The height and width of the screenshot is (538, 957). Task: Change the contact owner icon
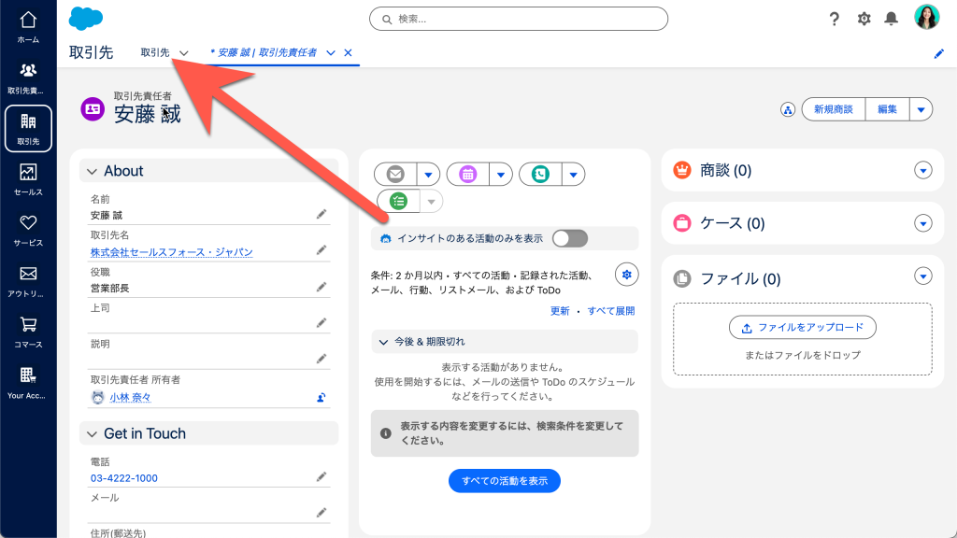[321, 398]
